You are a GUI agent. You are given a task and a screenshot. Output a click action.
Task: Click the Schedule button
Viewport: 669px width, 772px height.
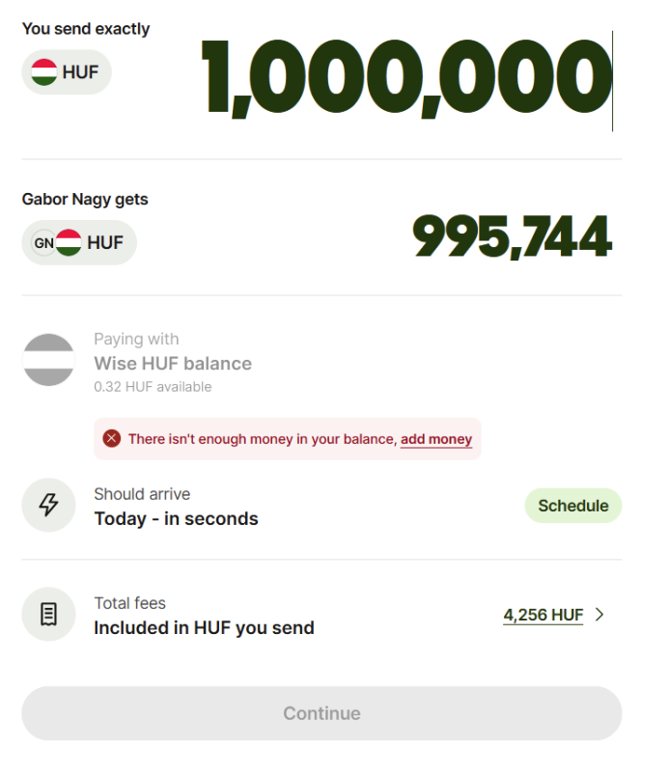tap(573, 506)
